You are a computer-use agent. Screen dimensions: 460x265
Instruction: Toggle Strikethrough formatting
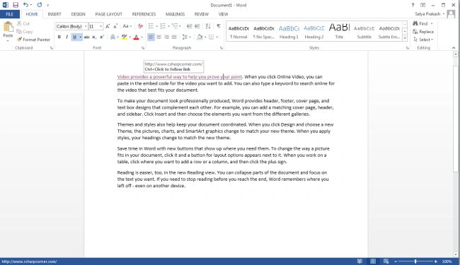coord(86,37)
